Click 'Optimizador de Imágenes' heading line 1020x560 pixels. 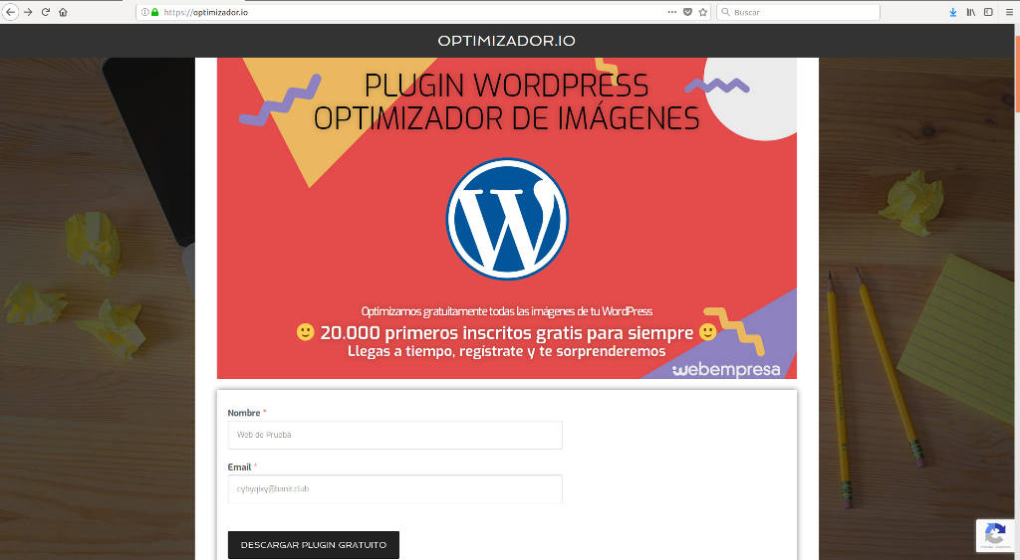pos(507,118)
